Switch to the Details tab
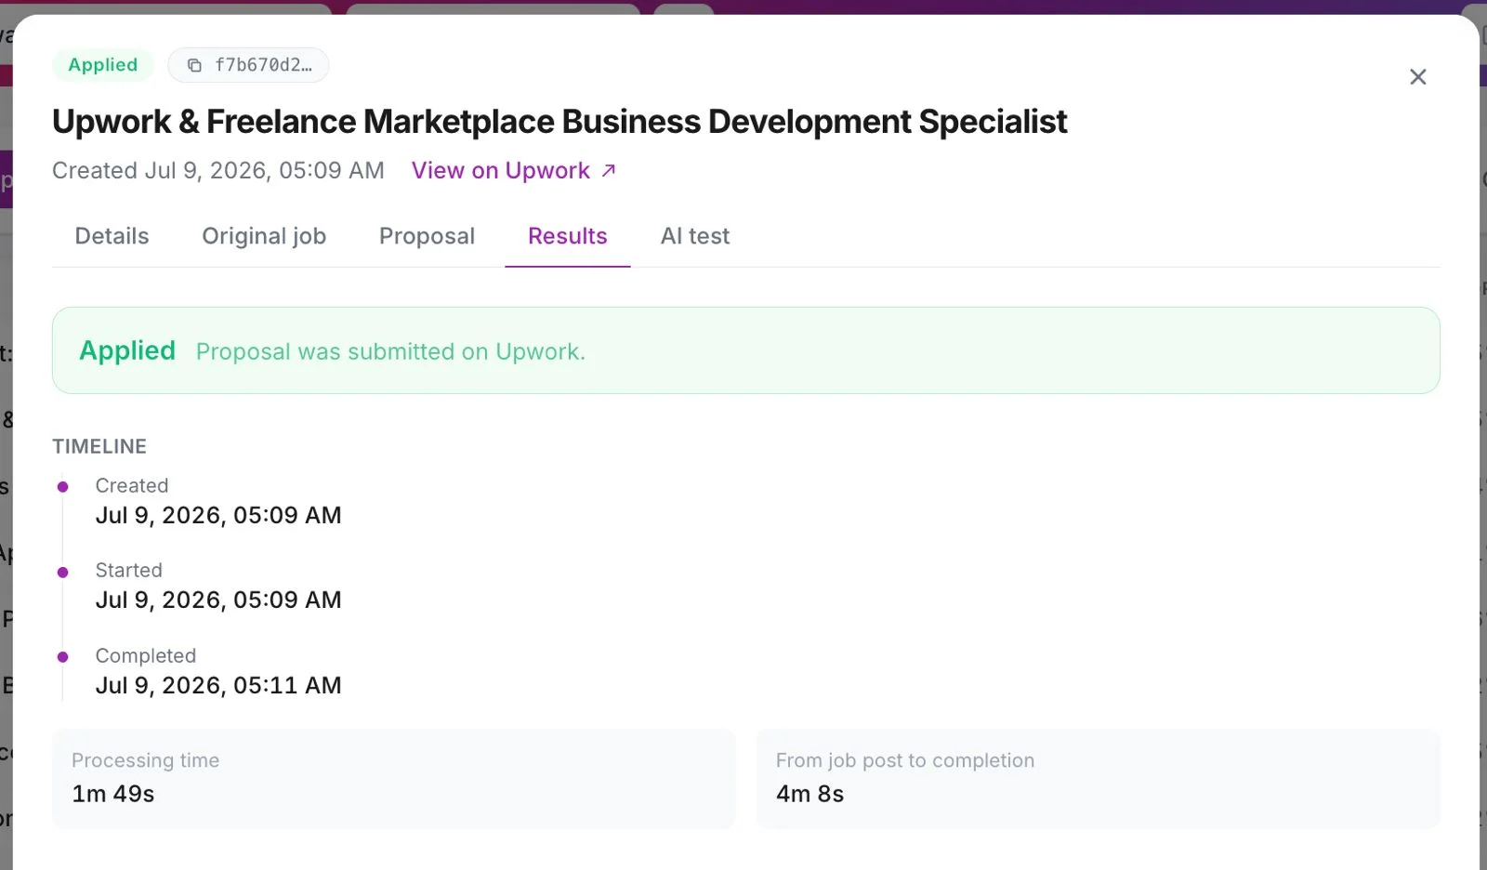 [112, 236]
